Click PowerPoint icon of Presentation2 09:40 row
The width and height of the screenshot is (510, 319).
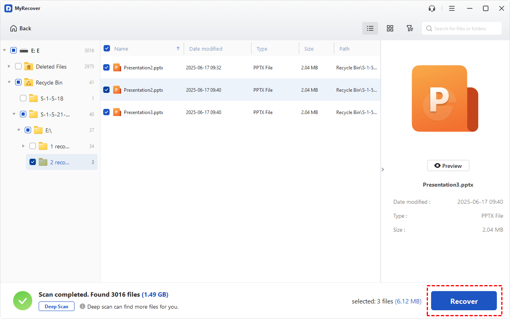pos(117,90)
